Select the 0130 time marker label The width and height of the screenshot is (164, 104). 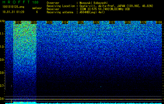coord(159,22)
